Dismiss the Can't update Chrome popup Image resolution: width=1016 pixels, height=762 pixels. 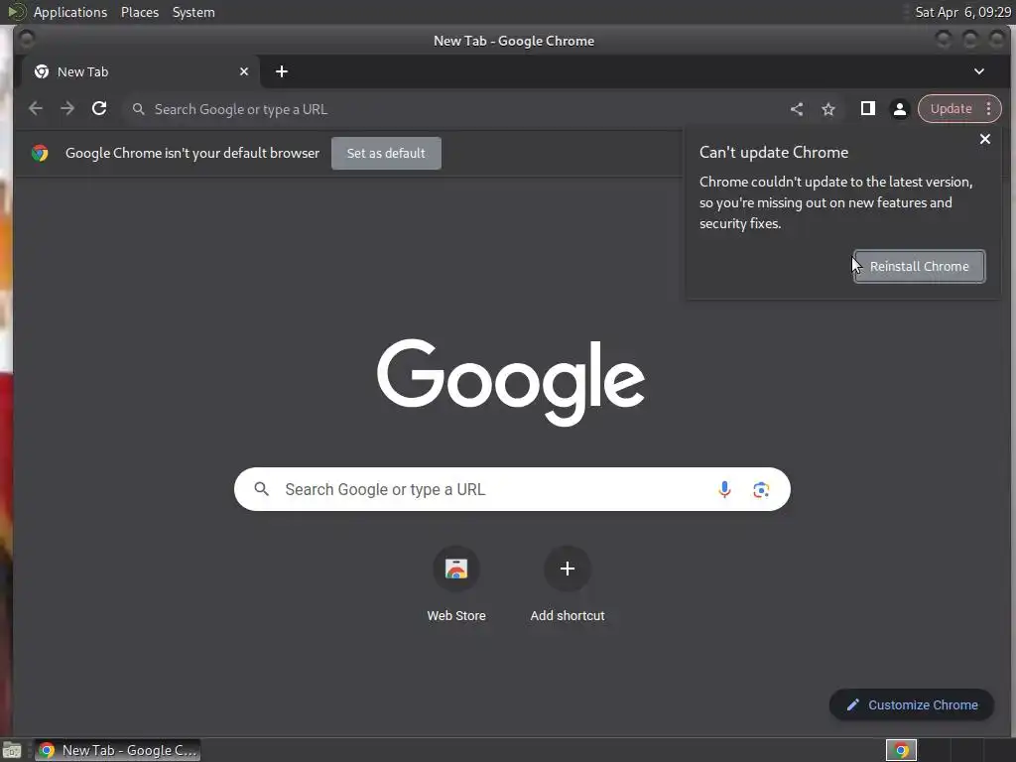click(x=985, y=139)
